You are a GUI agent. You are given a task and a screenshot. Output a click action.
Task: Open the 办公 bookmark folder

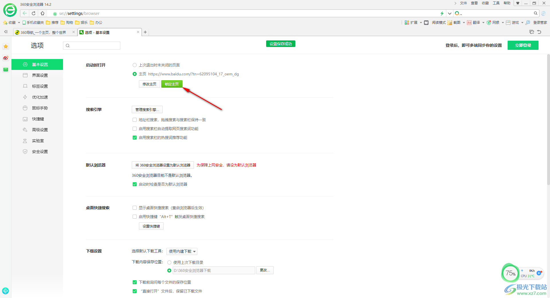click(x=96, y=22)
